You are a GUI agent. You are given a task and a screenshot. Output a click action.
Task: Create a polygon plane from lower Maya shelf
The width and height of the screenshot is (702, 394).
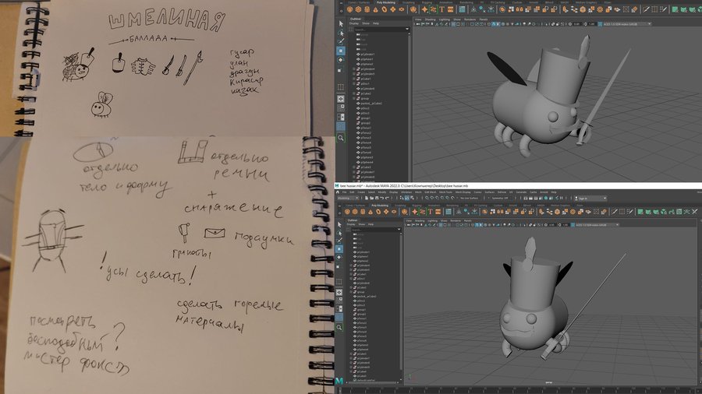point(386,212)
